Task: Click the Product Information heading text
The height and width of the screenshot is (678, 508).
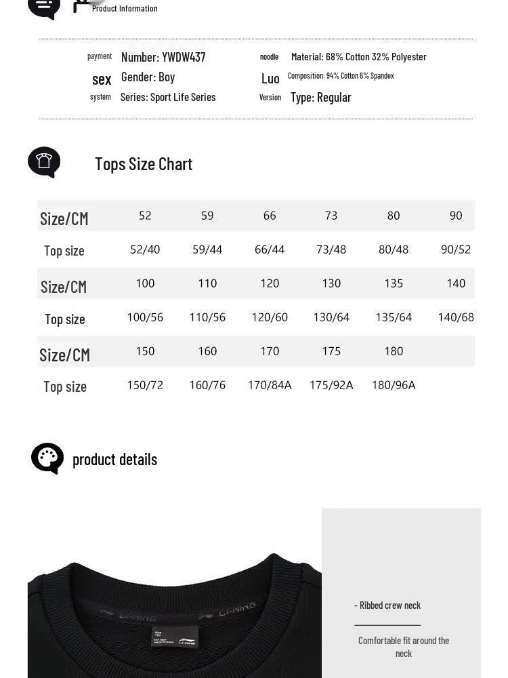Action: click(125, 9)
